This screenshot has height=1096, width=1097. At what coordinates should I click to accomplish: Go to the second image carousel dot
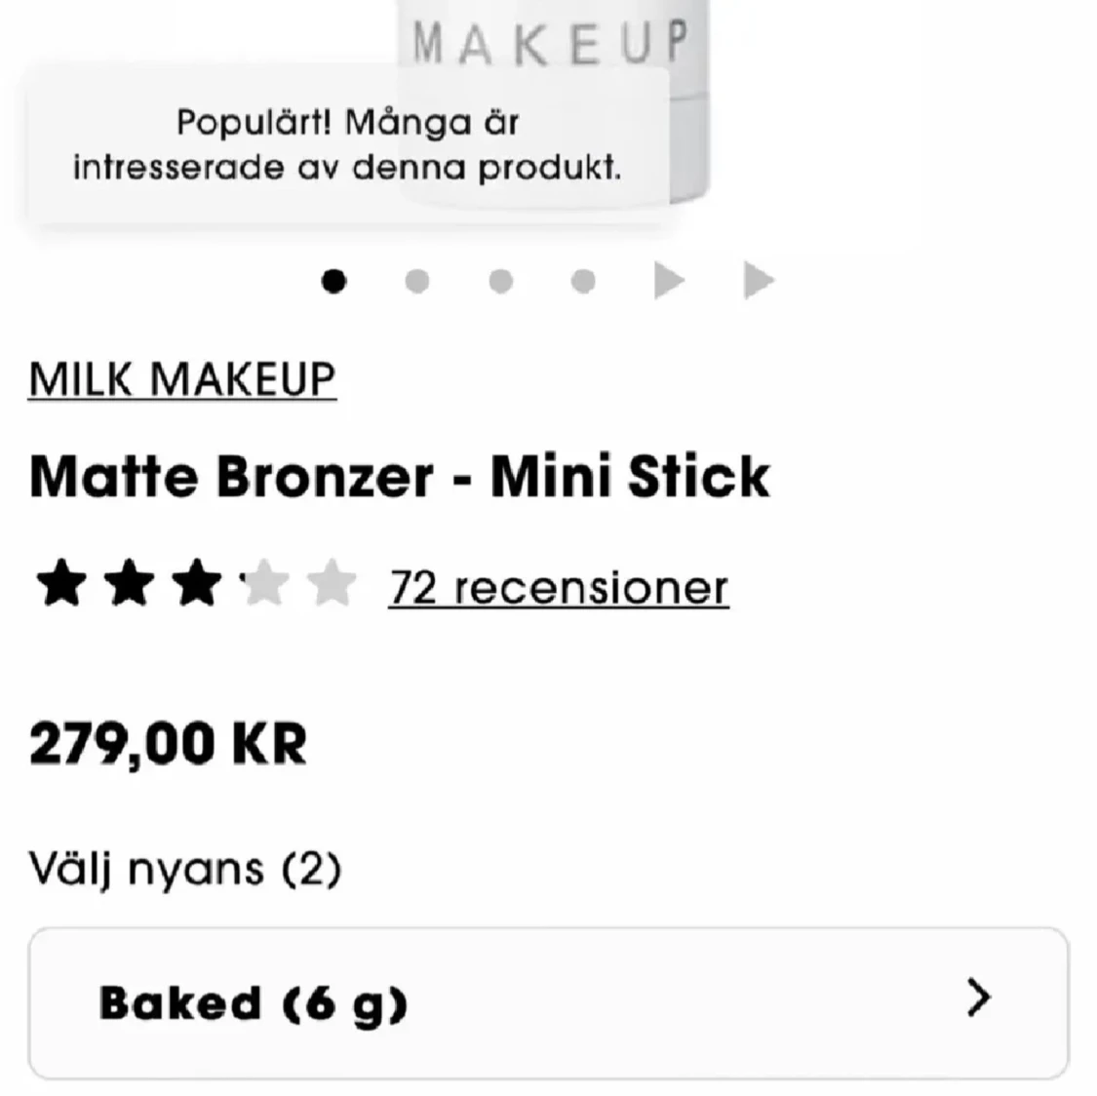pyautogui.click(x=417, y=282)
